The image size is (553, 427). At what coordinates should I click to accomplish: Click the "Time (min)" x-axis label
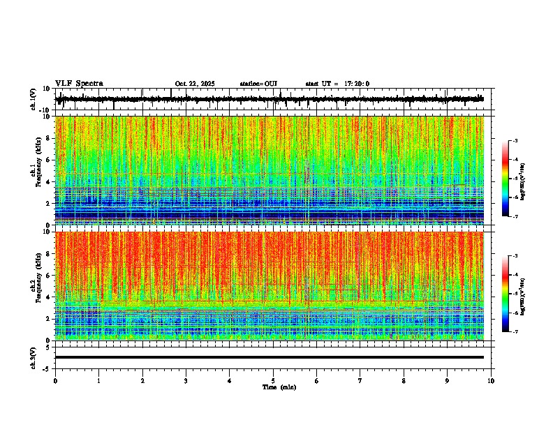tap(279, 387)
